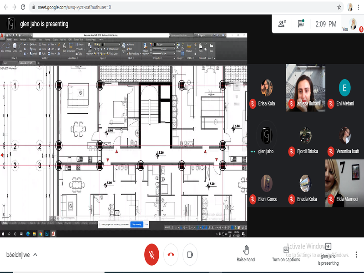The width and height of the screenshot is (364, 273).
Task: Bookmark this page with the star icon
Action: tap(339, 7)
